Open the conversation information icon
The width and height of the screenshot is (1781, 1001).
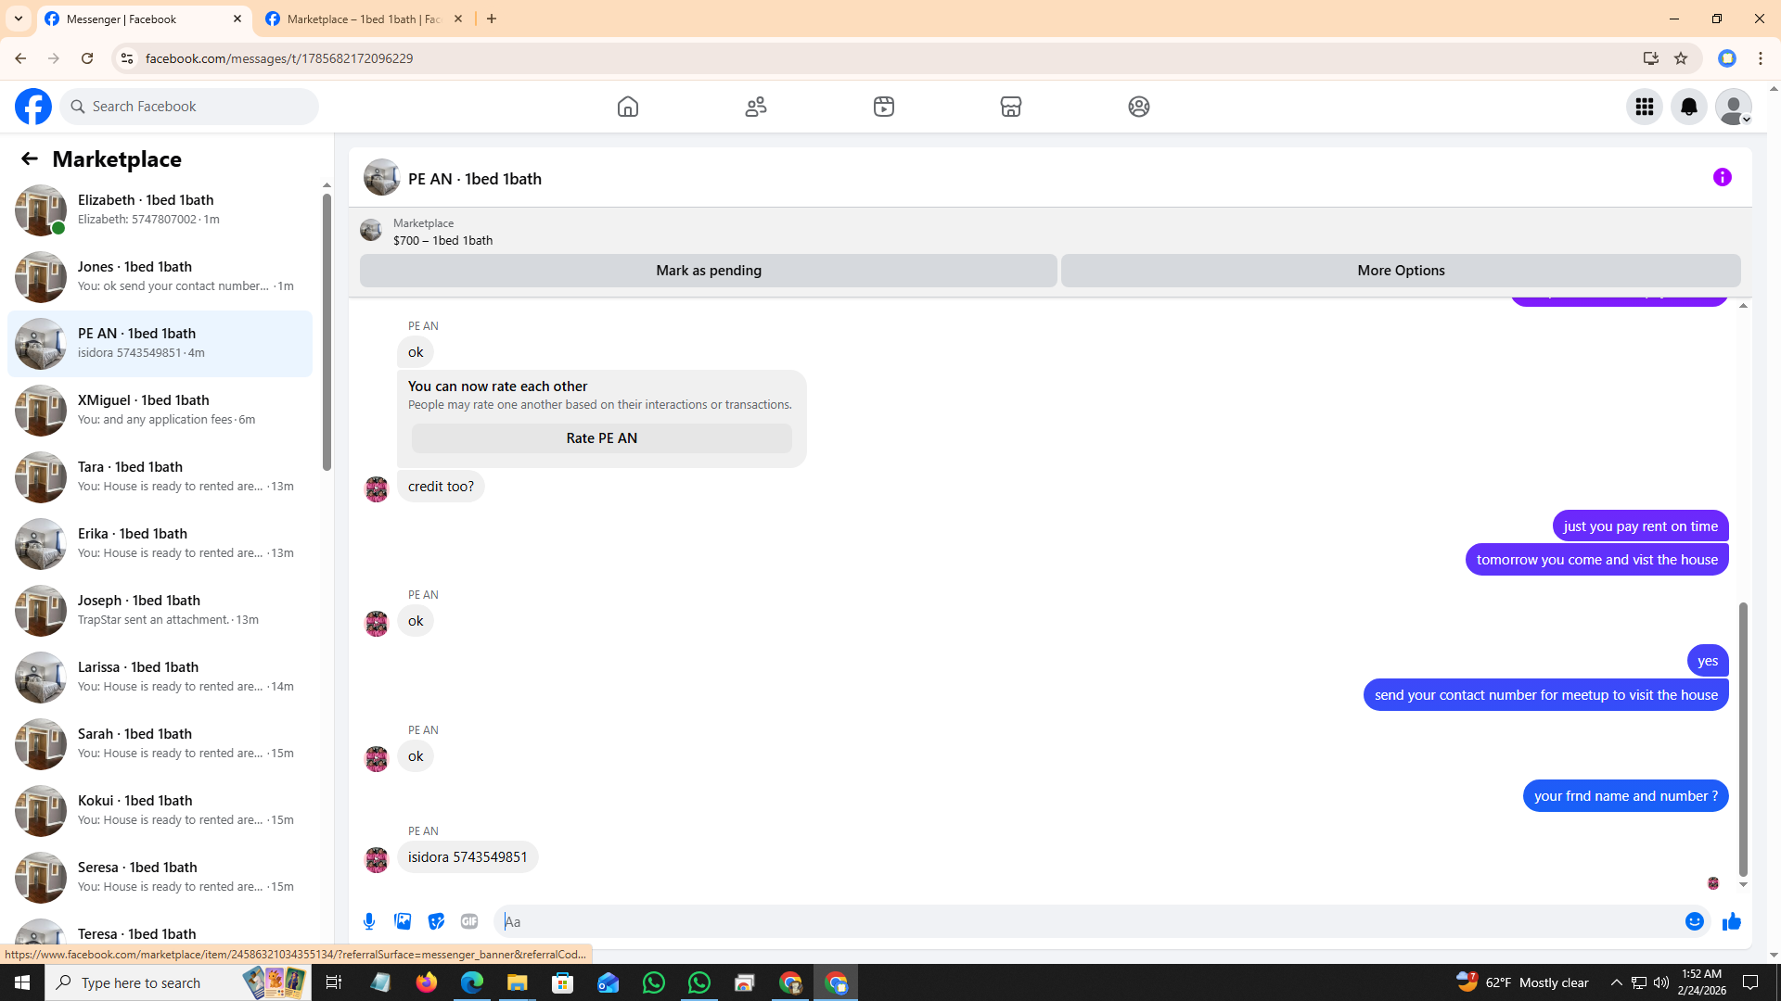coord(1722,177)
